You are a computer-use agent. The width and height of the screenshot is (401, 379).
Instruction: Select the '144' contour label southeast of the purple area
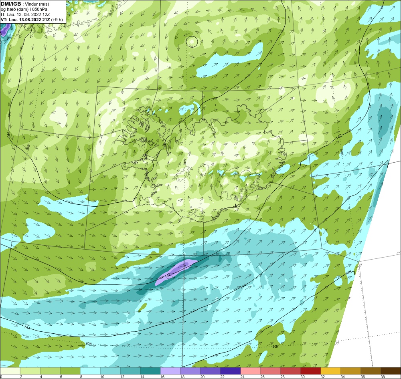(x=243, y=286)
